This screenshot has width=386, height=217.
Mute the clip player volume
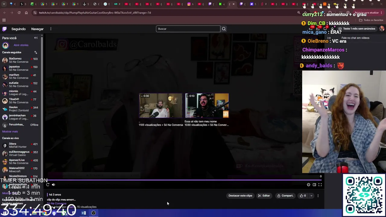[53, 185]
